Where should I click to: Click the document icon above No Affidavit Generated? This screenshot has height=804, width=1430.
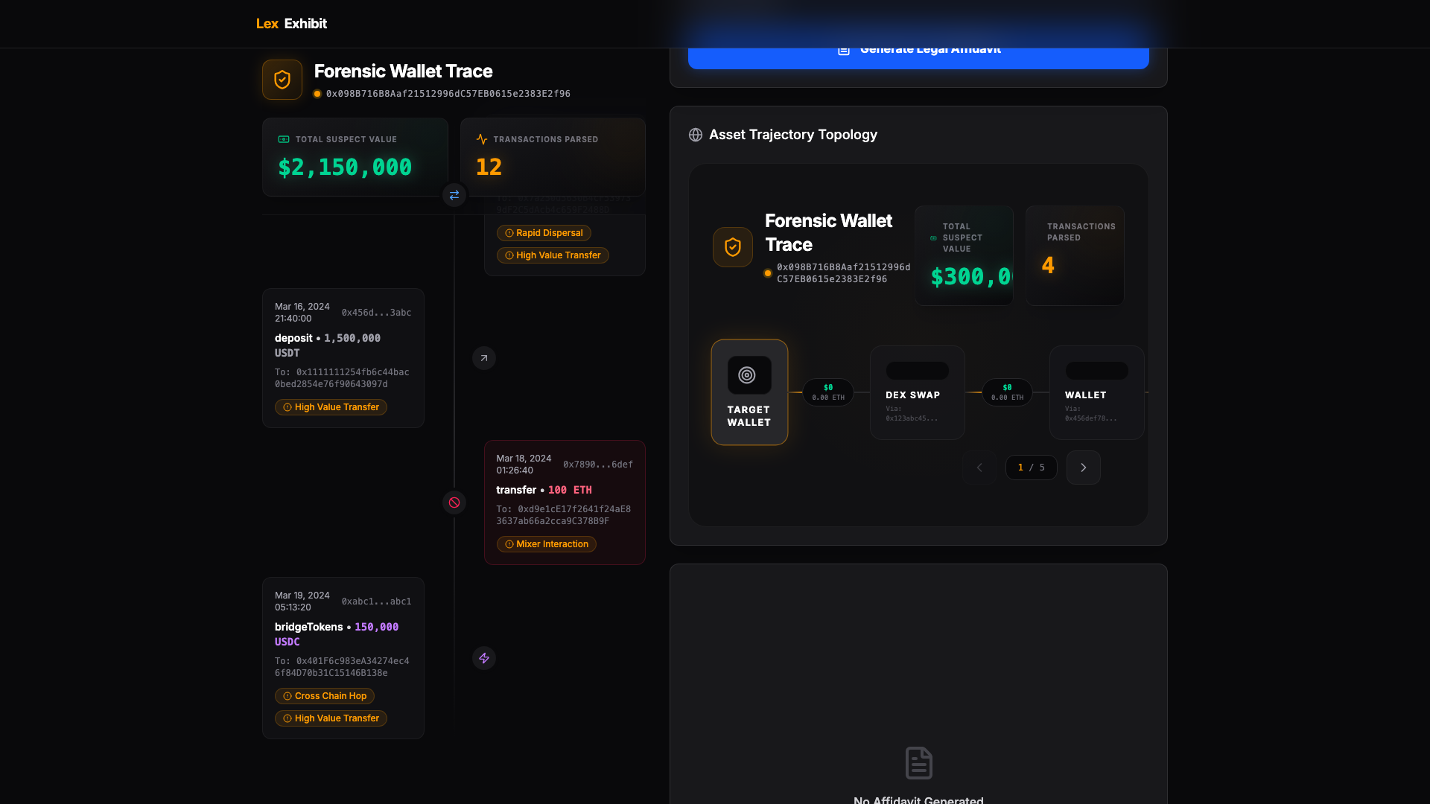click(918, 763)
